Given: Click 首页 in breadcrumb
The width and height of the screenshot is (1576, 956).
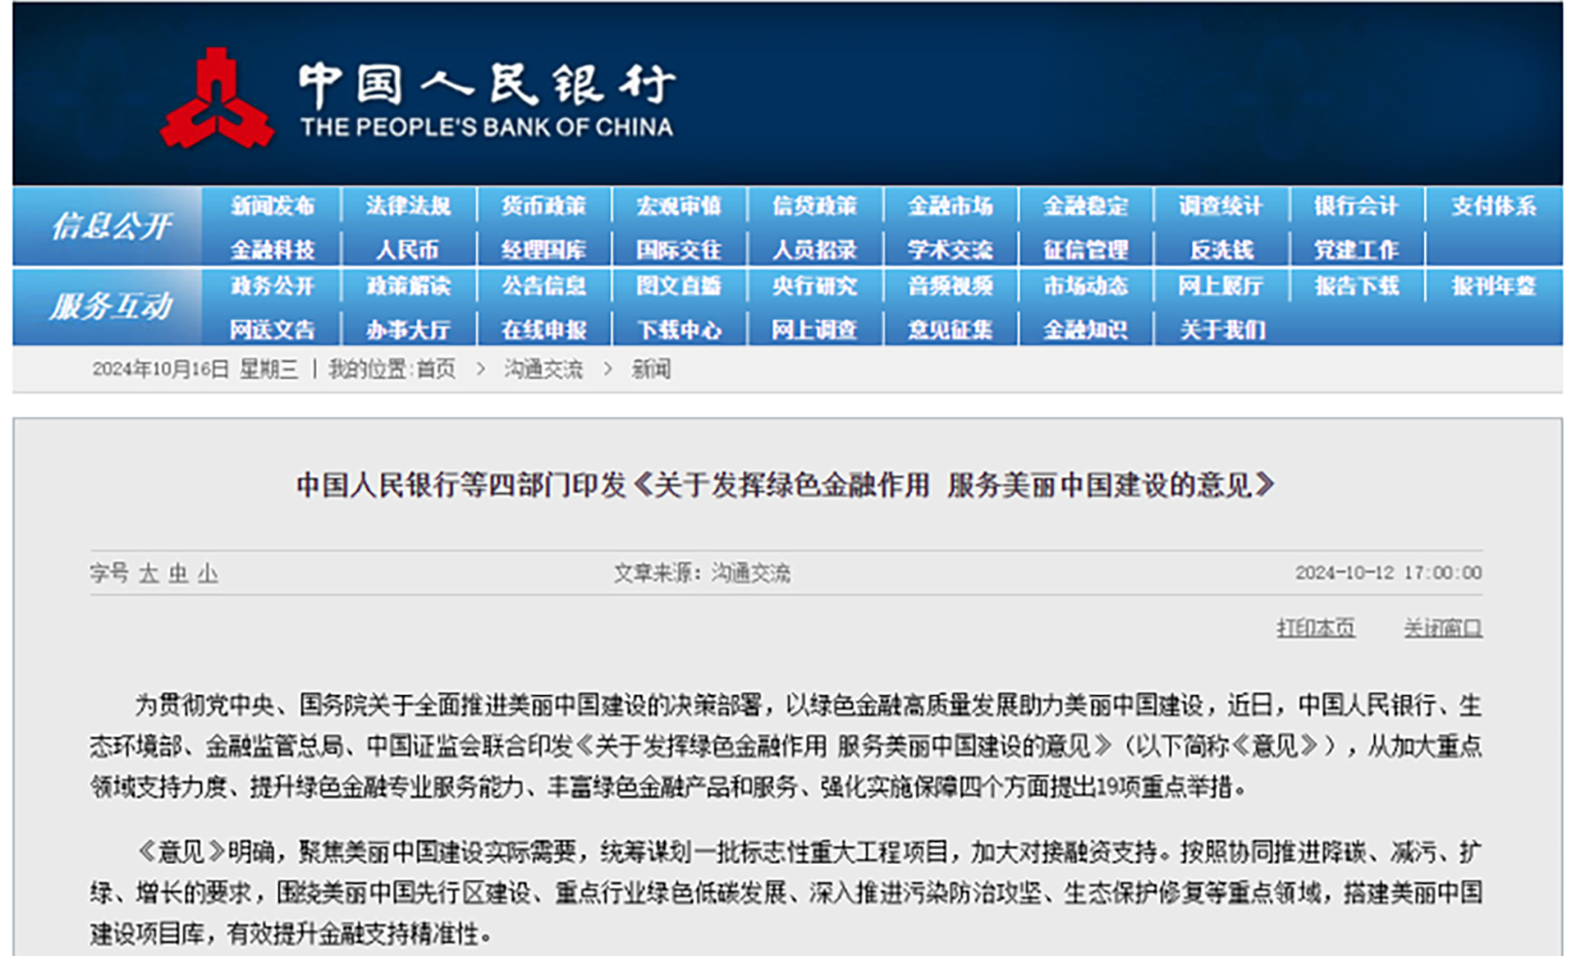Looking at the screenshot, I should [435, 369].
